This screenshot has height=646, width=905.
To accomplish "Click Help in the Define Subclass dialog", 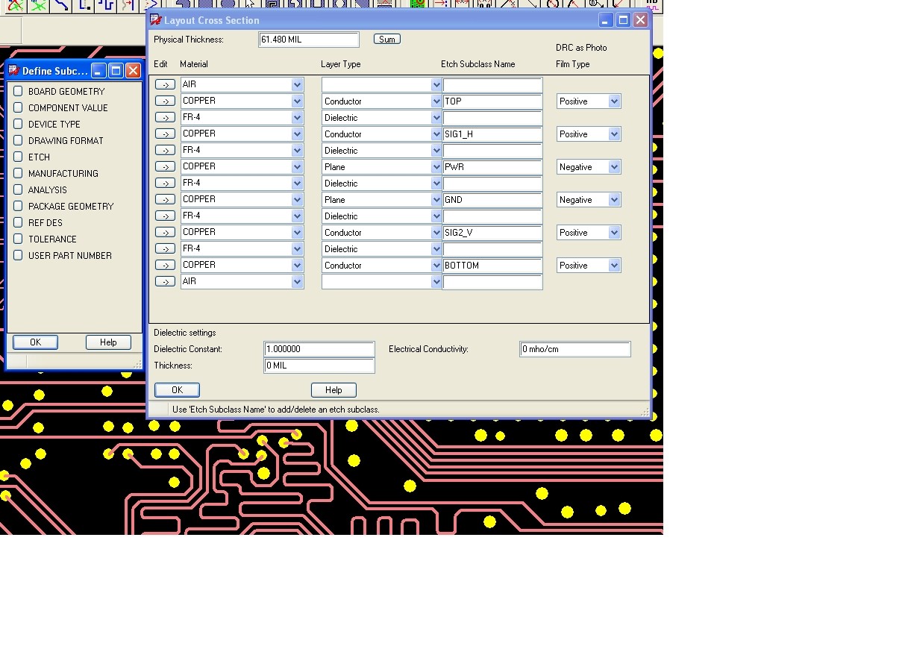I will click(108, 342).
